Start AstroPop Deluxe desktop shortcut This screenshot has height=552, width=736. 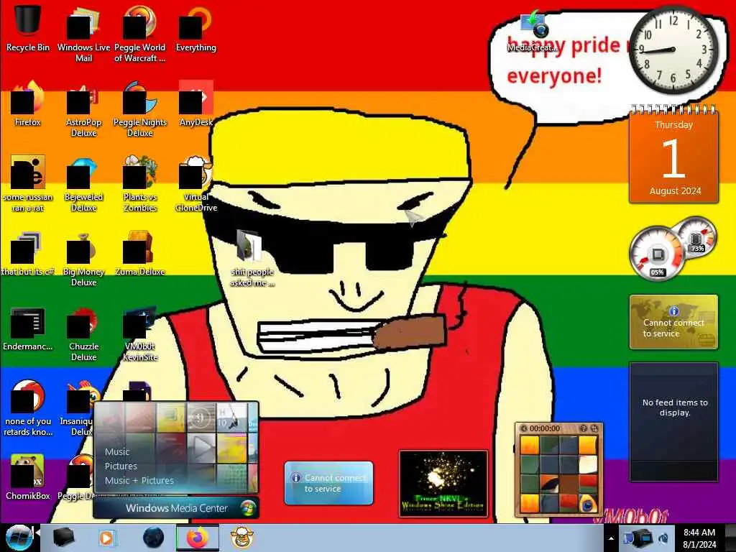click(83, 108)
